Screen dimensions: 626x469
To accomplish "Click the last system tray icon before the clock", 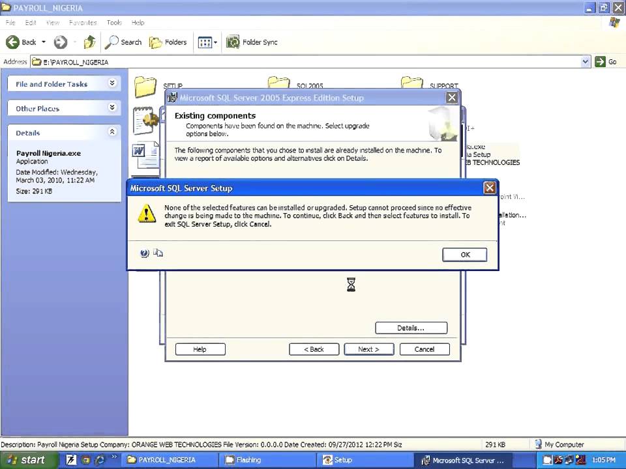I will pos(581,461).
